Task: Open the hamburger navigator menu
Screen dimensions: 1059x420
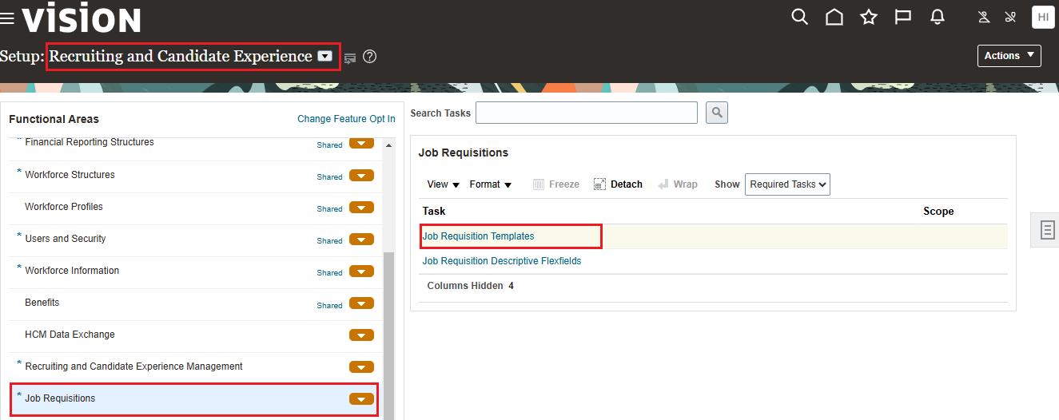Action: pyautogui.click(x=8, y=18)
